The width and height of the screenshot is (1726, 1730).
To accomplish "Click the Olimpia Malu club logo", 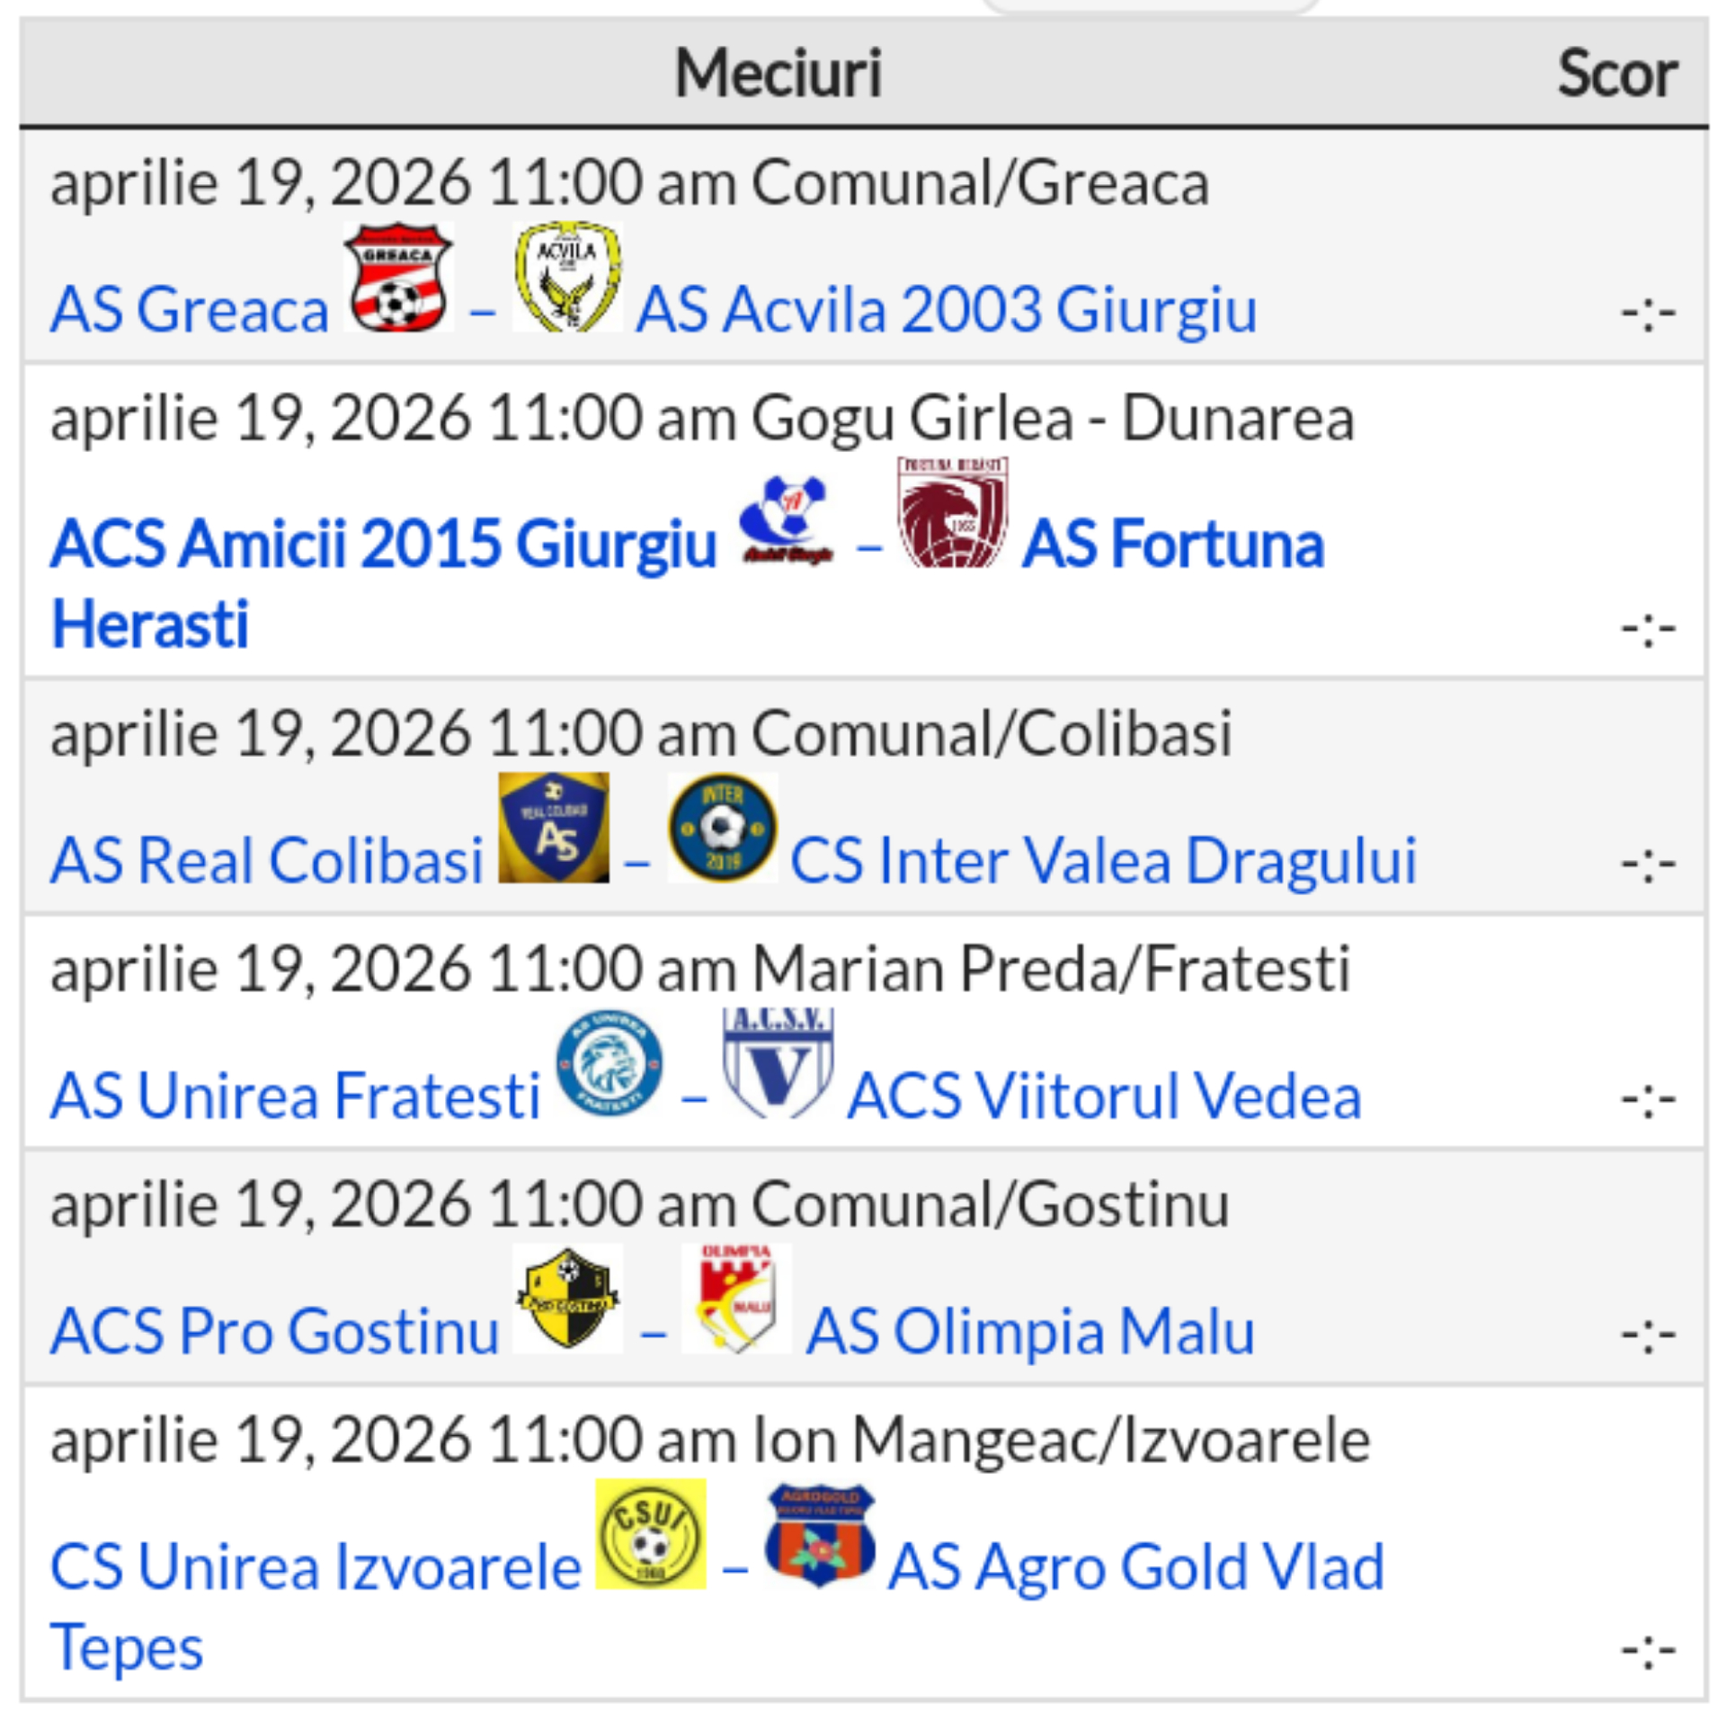I will pos(736,1298).
